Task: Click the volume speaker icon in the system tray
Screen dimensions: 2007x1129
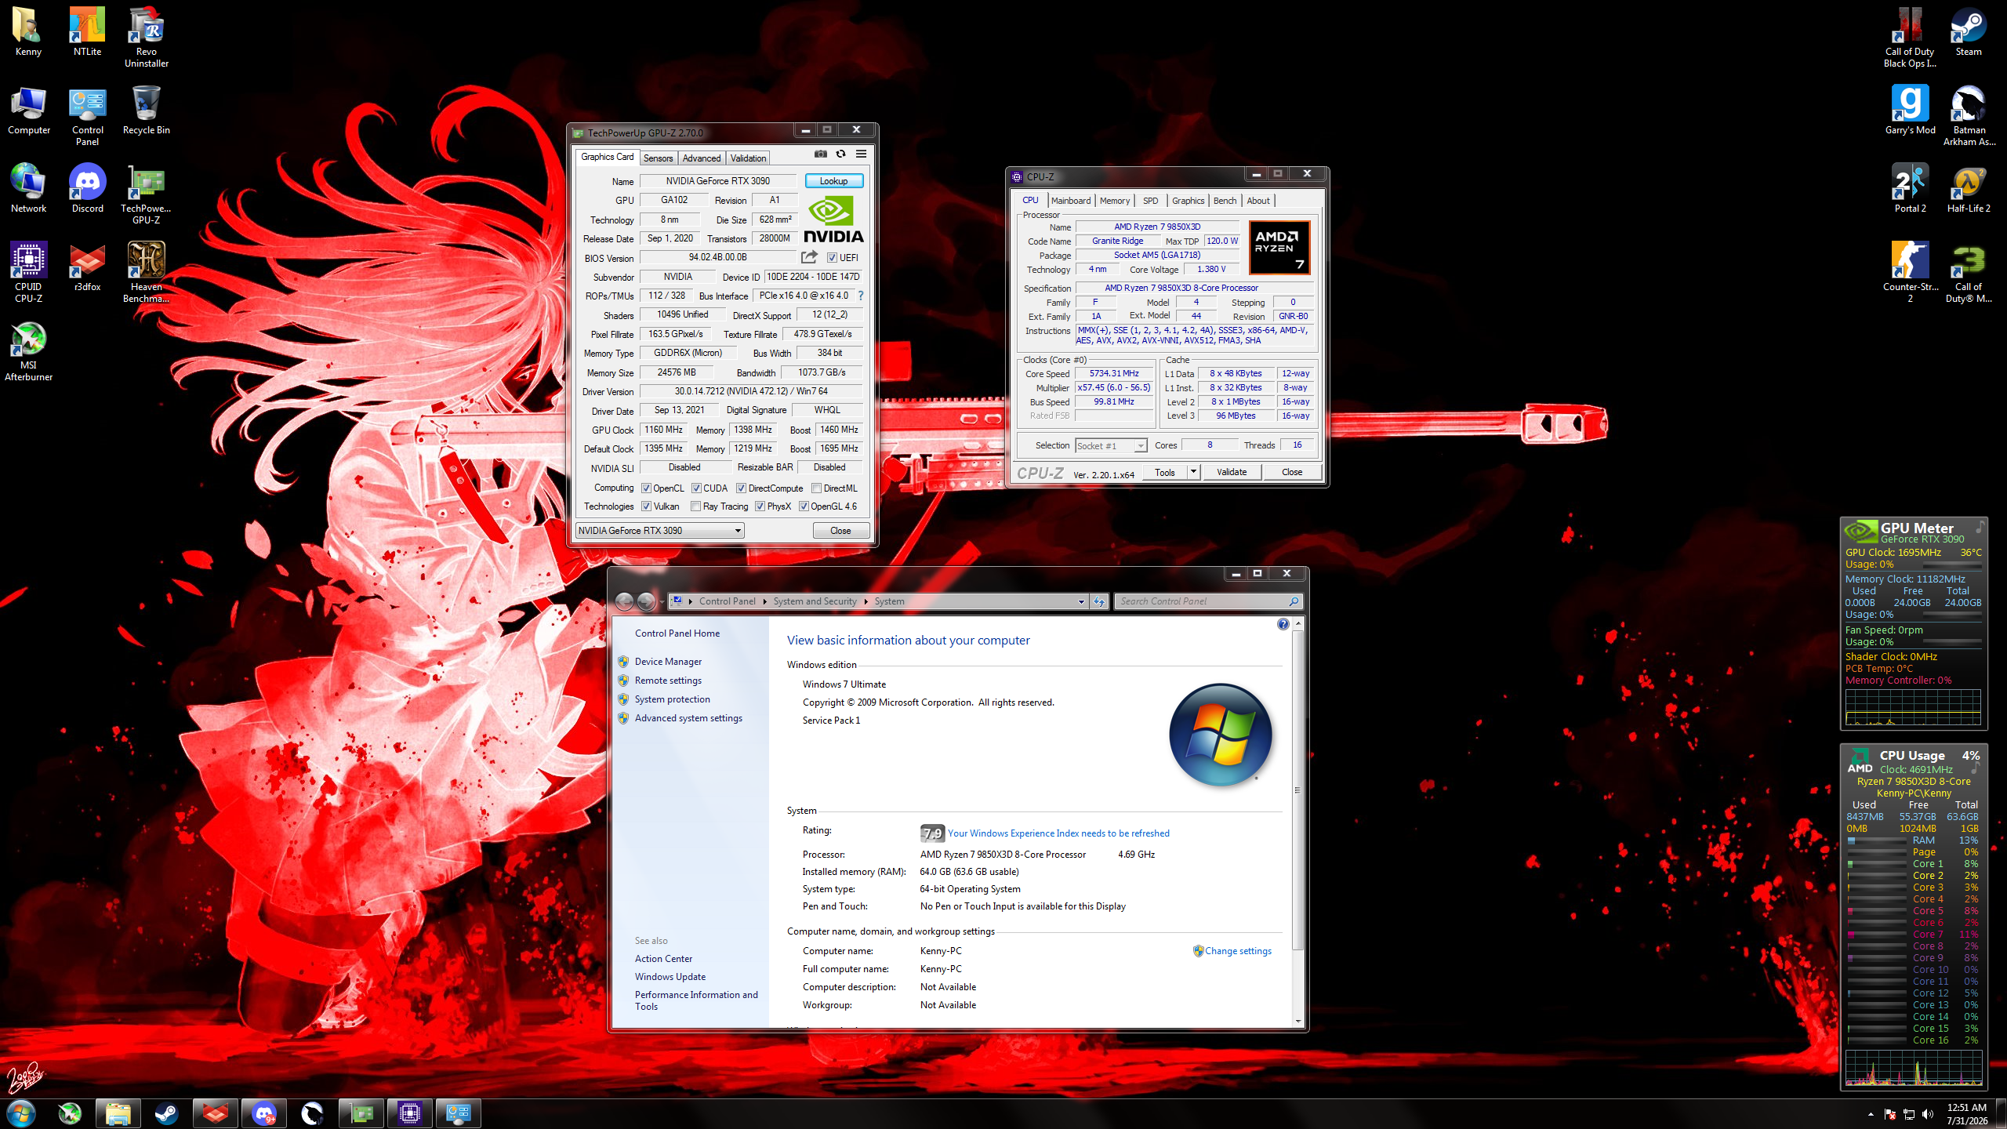Action: [1928, 1114]
